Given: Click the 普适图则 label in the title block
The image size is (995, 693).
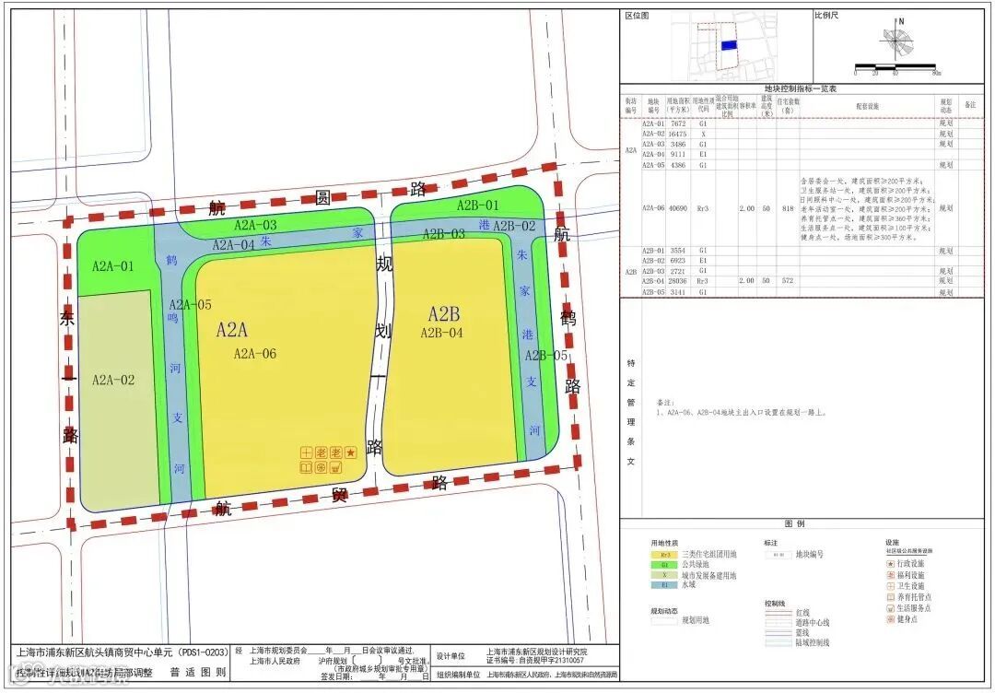Looking at the screenshot, I should 197,673.
